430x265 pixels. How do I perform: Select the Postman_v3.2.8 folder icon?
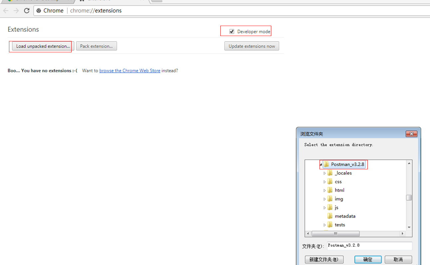click(326, 164)
